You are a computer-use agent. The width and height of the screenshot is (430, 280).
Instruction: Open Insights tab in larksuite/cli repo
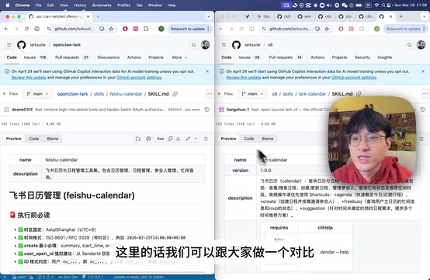tap(385, 58)
